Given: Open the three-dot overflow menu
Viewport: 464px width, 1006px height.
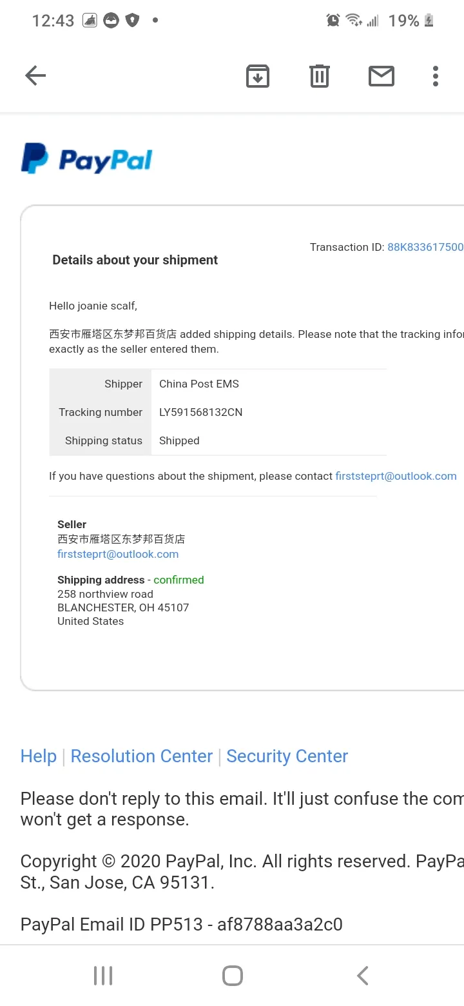Looking at the screenshot, I should [436, 76].
